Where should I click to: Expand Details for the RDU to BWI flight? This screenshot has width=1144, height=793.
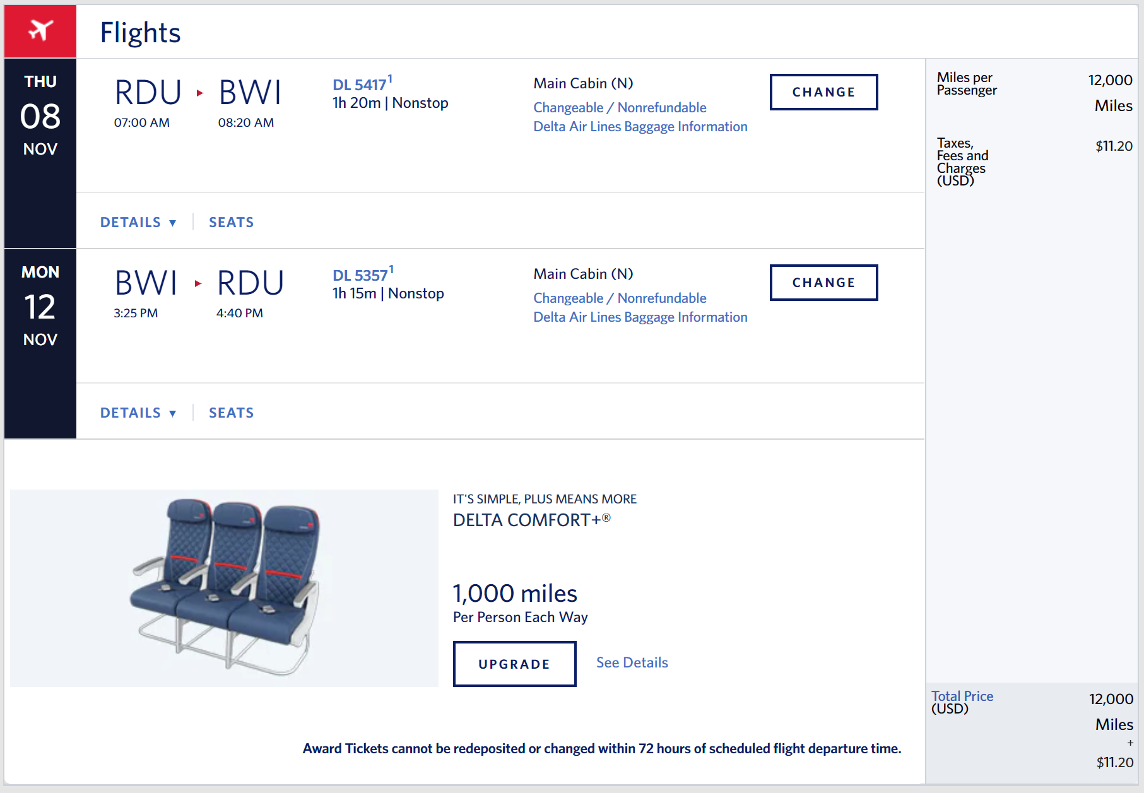pyautogui.click(x=138, y=222)
